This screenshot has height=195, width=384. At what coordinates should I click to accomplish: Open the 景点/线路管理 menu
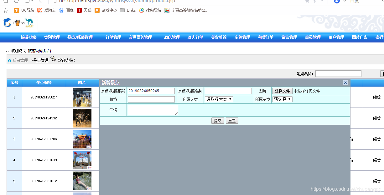click(80, 37)
